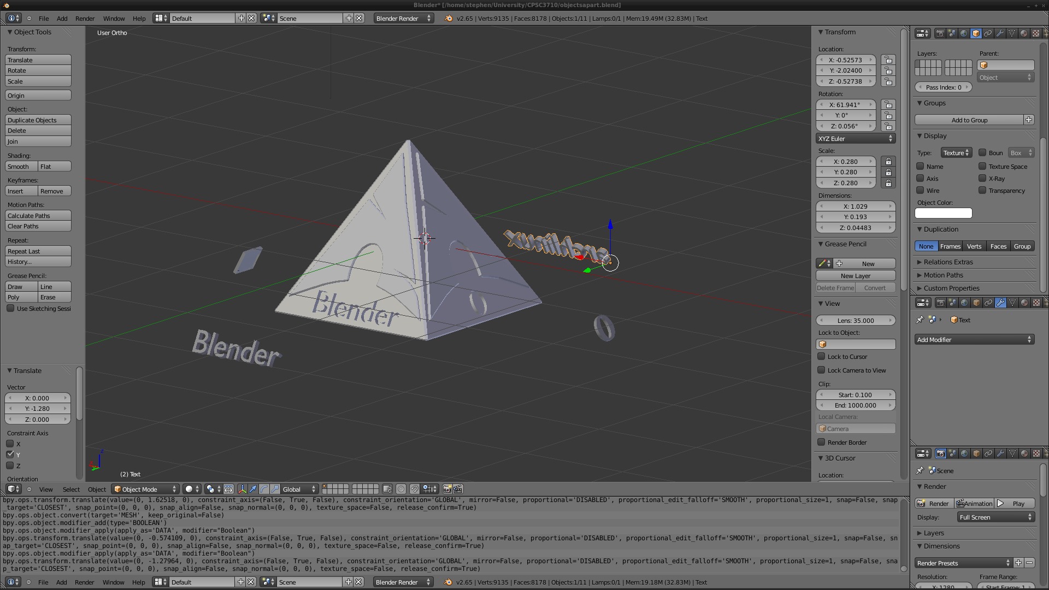Toggle Use Sketching Sessions checkbox

tap(10, 309)
